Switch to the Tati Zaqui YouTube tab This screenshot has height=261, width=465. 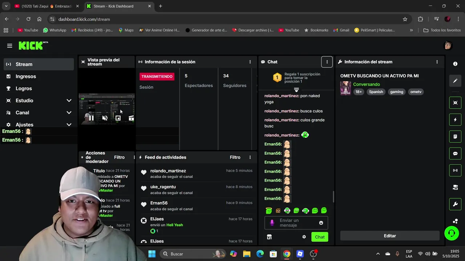coord(46,6)
